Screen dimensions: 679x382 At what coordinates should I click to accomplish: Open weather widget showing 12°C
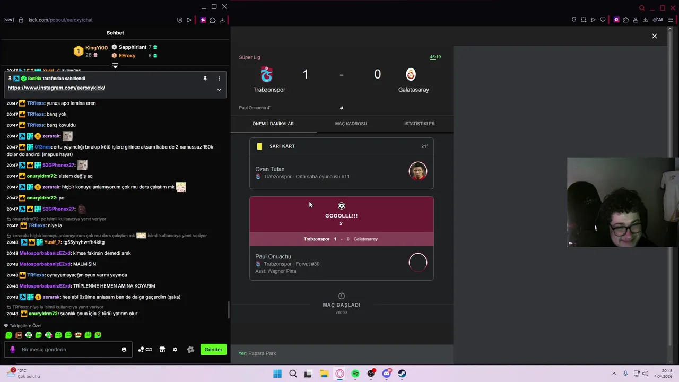[23, 374]
